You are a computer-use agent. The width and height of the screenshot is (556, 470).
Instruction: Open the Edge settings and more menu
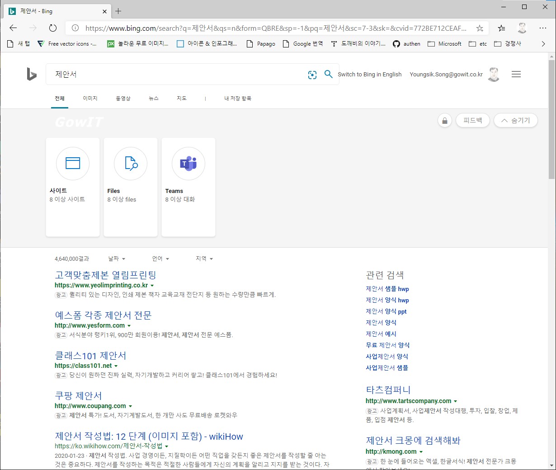543,28
